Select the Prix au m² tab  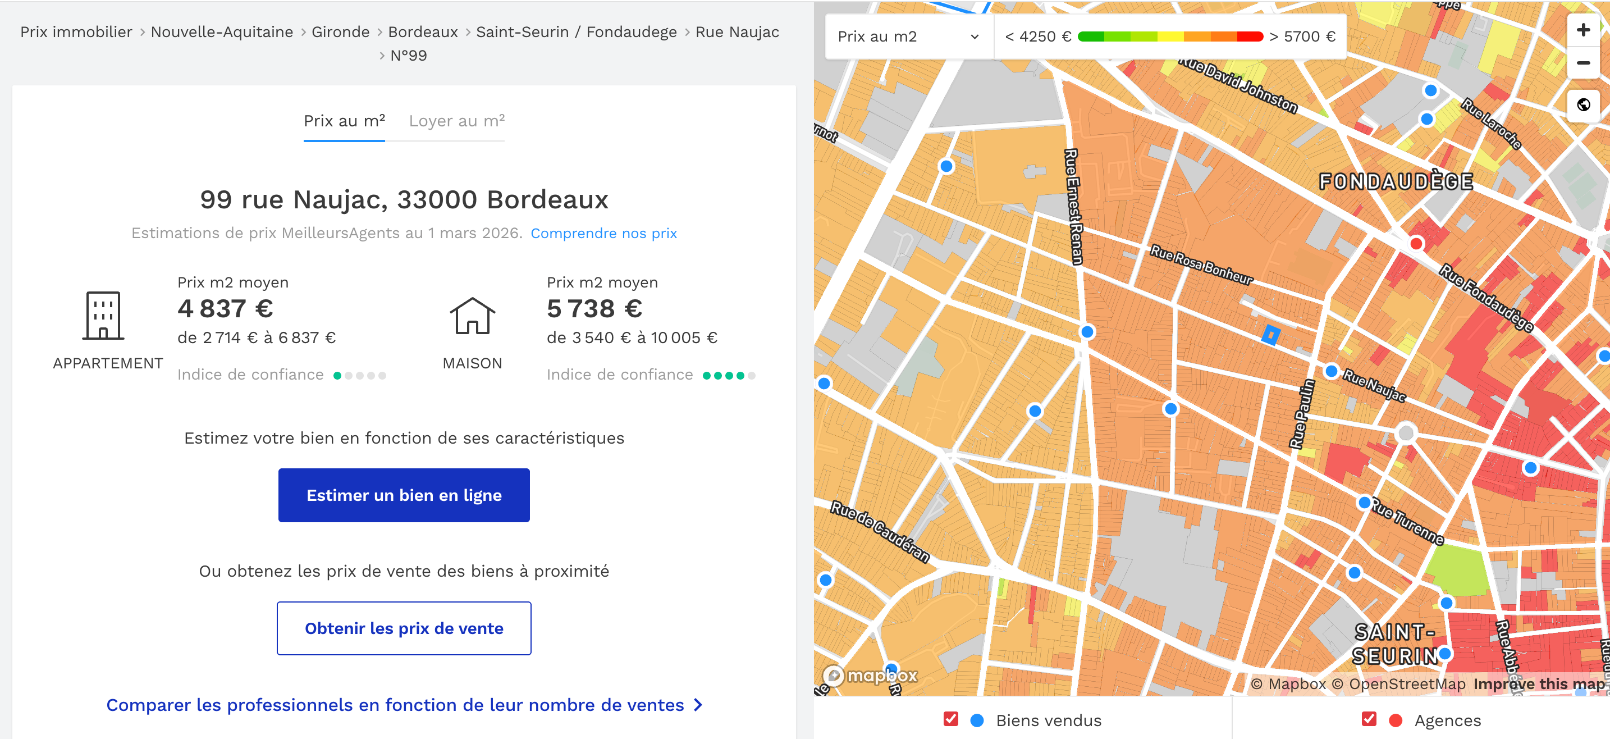[344, 121]
